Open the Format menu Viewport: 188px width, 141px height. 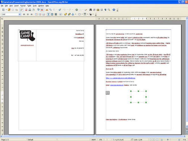23,6
